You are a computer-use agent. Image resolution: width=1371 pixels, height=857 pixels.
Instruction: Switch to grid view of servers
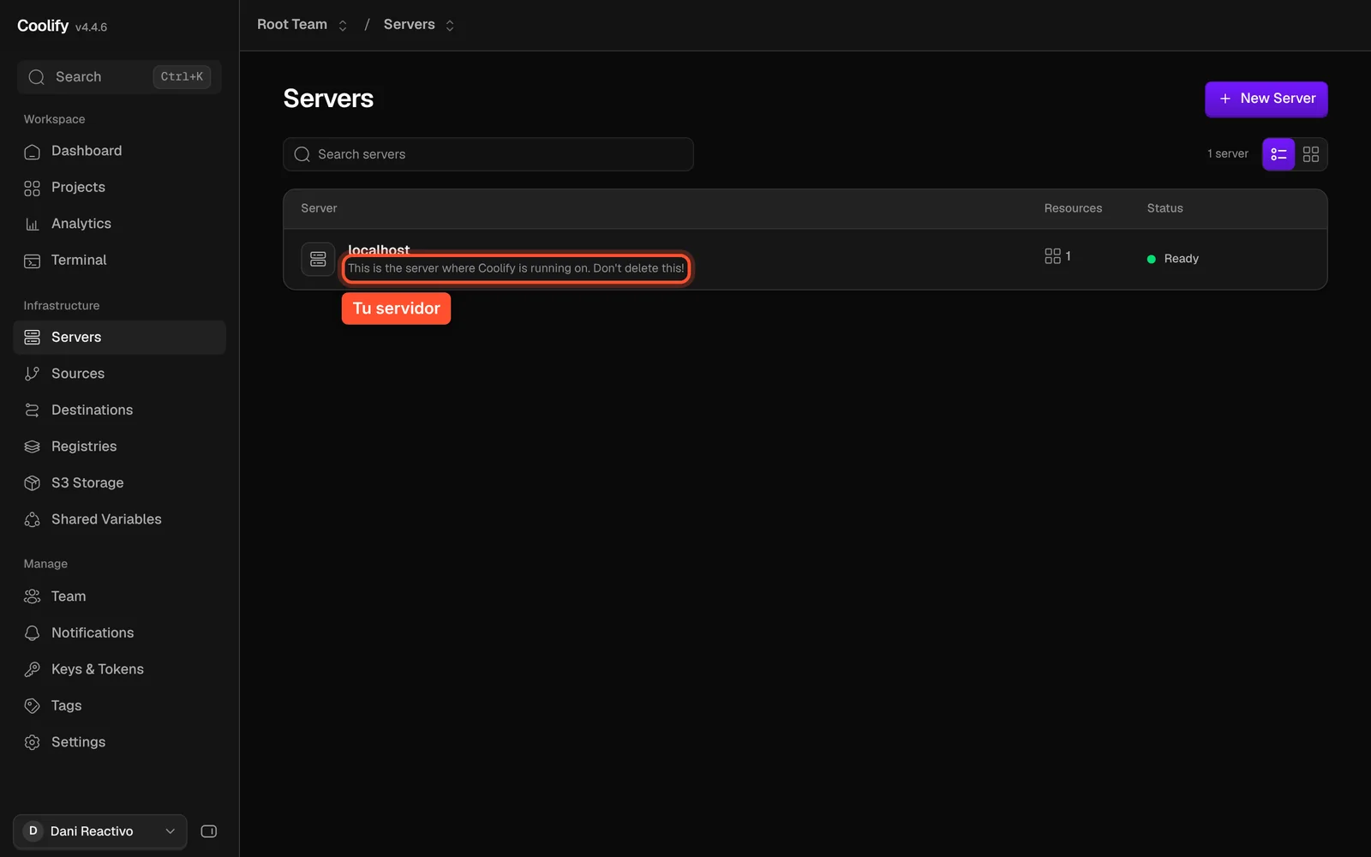click(x=1311, y=154)
